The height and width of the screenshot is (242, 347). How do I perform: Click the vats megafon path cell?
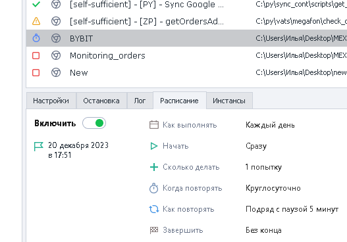[301, 21]
